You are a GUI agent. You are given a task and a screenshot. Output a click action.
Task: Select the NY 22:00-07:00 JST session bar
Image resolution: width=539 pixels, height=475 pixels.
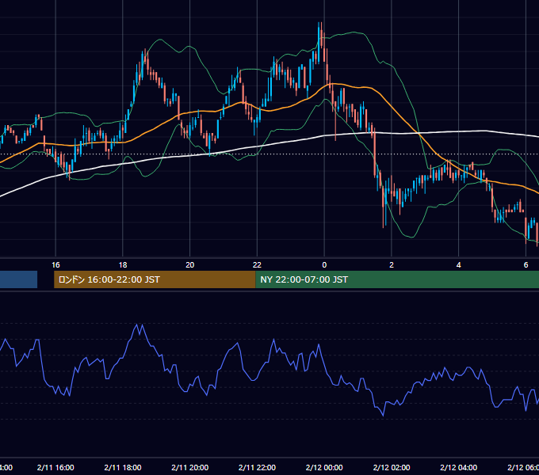point(397,279)
